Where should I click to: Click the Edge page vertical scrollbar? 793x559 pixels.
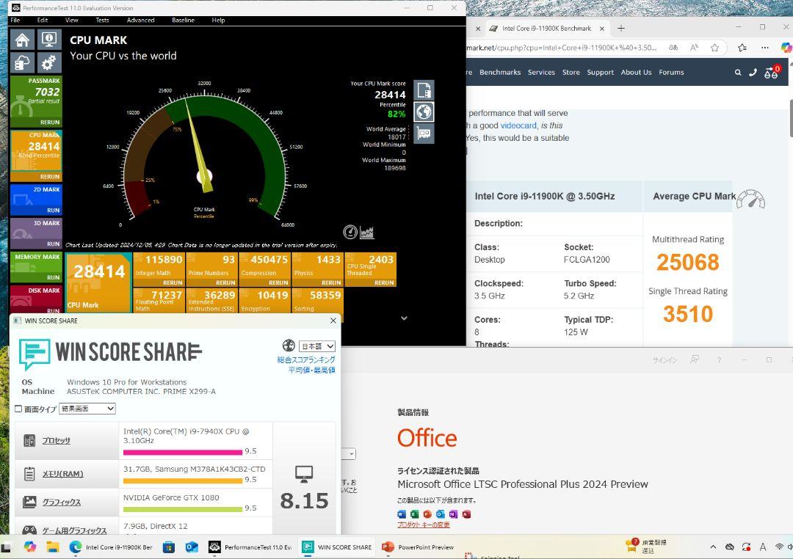point(791,118)
